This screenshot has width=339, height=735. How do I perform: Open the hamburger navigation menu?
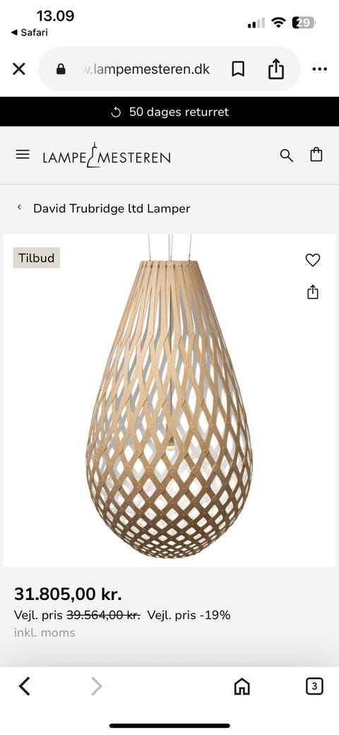(23, 154)
